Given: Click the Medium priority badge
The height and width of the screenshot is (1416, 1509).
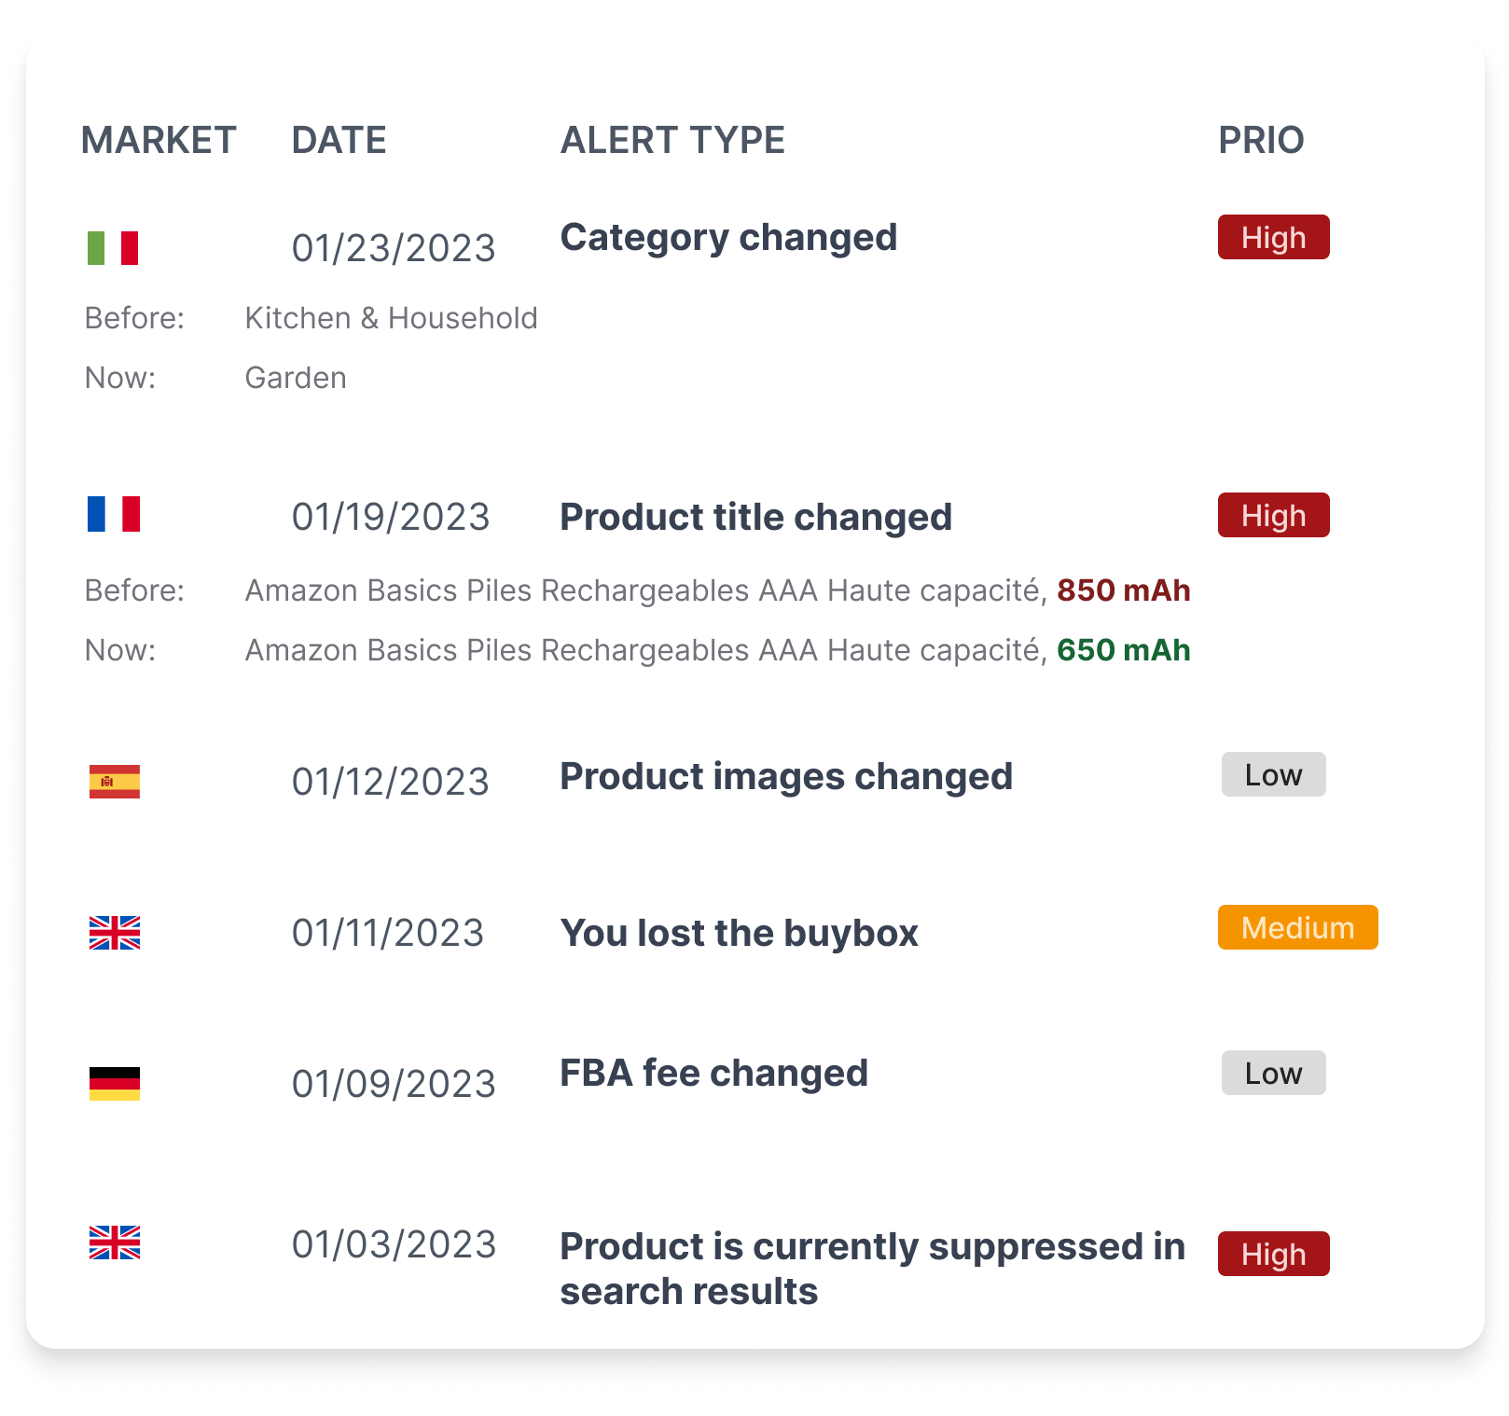Looking at the screenshot, I should 1297,927.
